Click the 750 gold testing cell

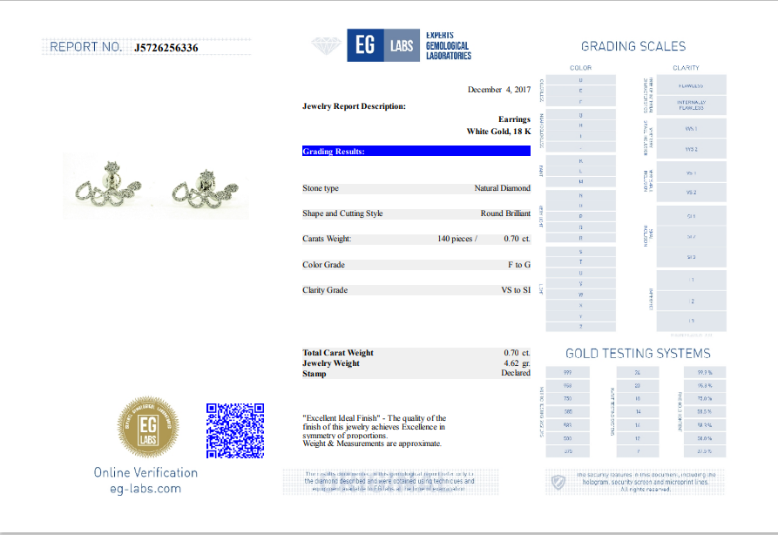click(567, 398)
